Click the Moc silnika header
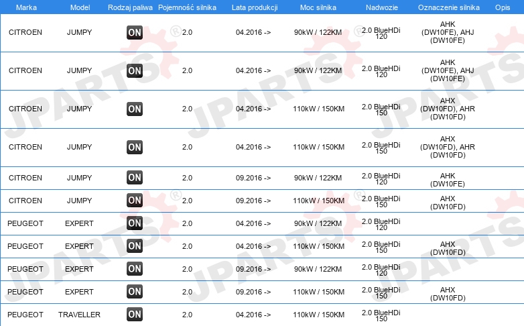524x326 pixels. click(x=318, y=7)
